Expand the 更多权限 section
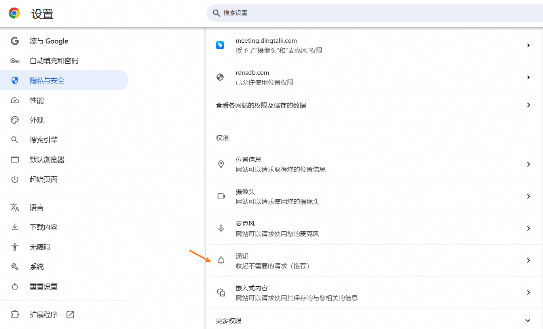Viewport: 543px width, 329px height. [527, 321]
